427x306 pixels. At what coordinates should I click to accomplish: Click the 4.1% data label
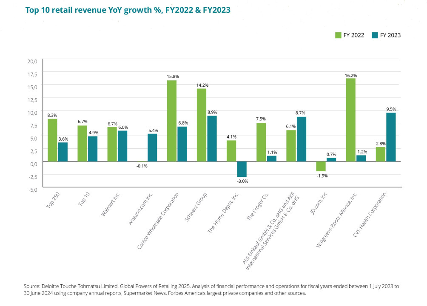(231, 137)
